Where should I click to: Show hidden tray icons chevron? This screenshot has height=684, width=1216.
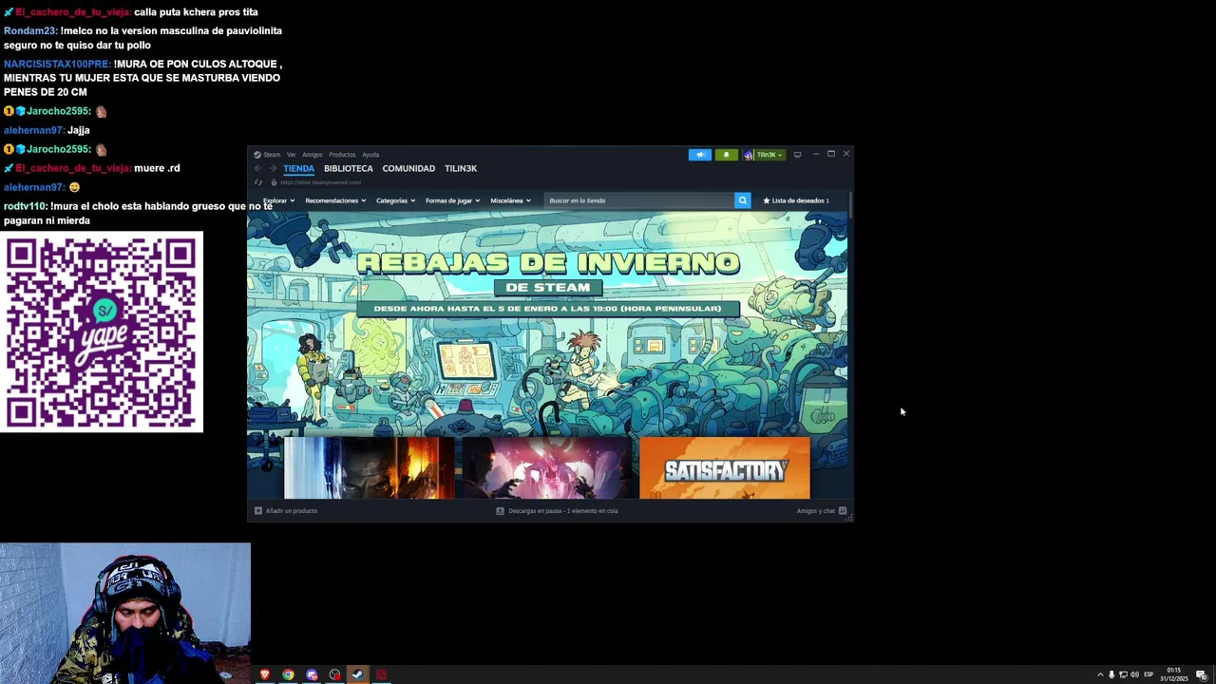[x=1100, y=674]
